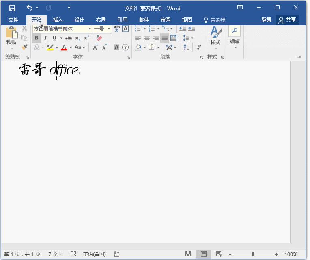Apply multilevel list
The width and height of the screenshot is (310, 260).
pos(166,28)
